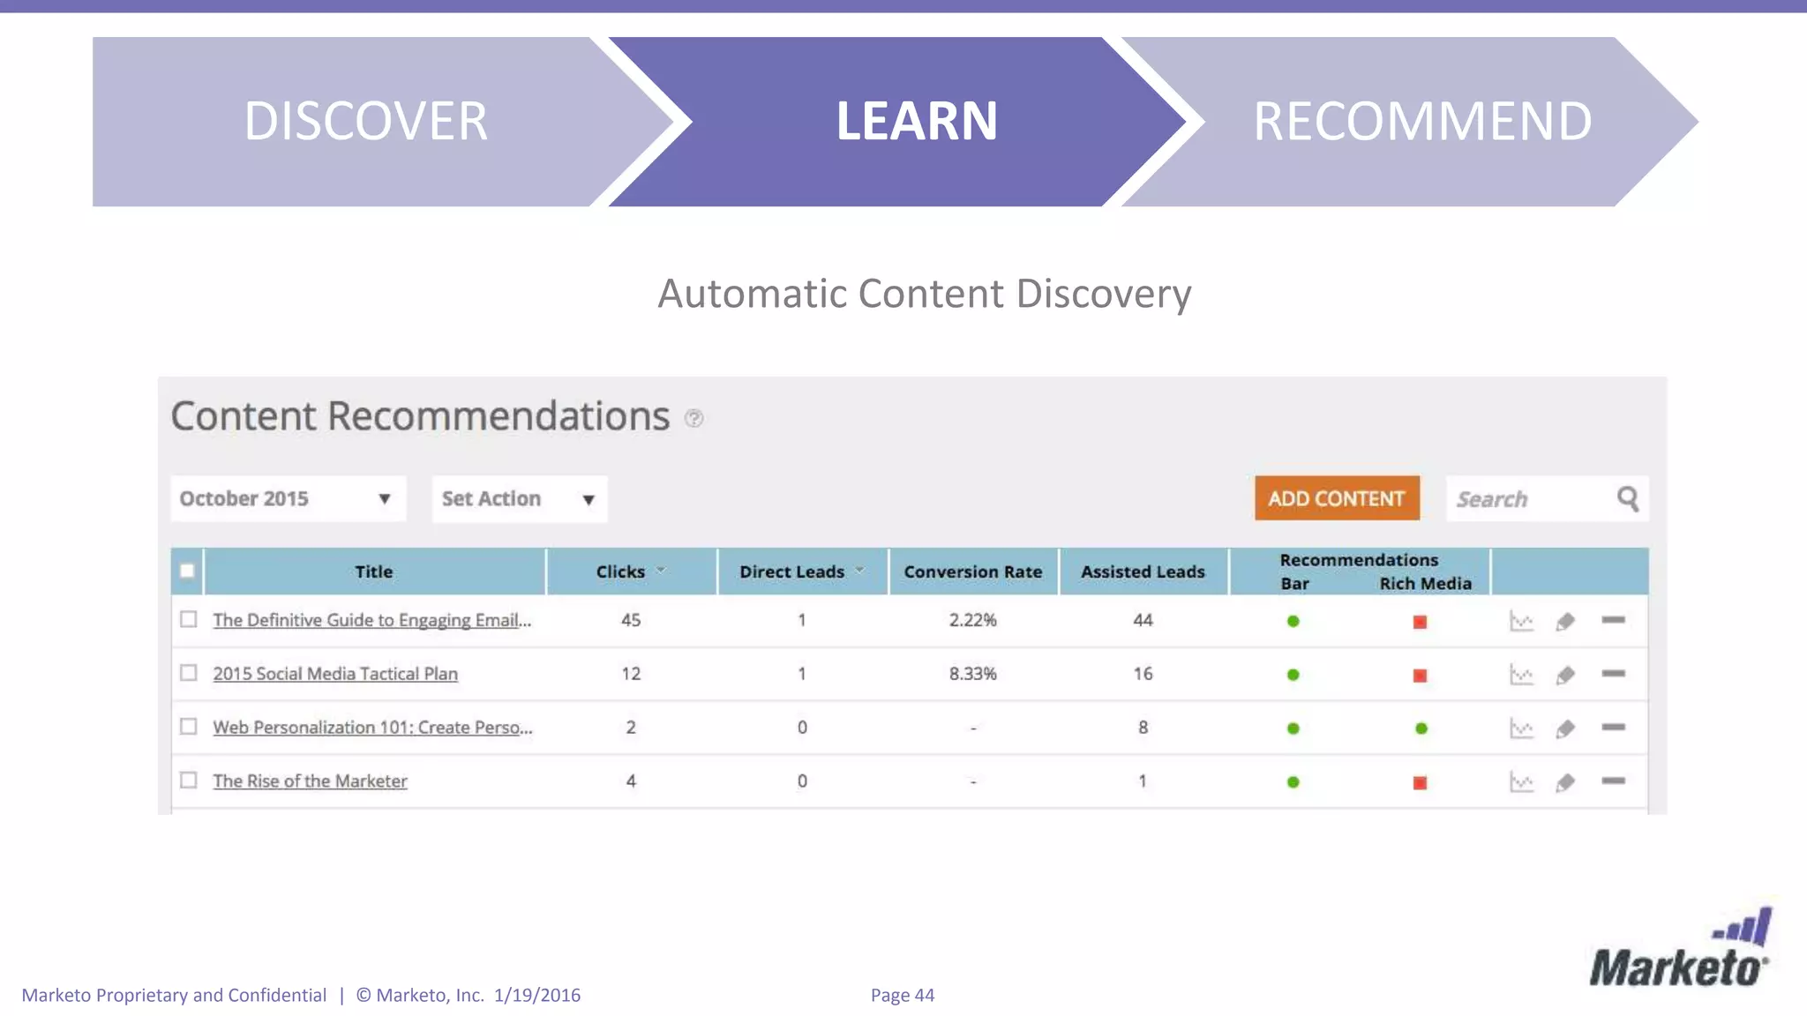Viewport: 1807px width, 1016px height.
Task: Remove The Rise of the Marketer row
Action: coord(1613,781)
